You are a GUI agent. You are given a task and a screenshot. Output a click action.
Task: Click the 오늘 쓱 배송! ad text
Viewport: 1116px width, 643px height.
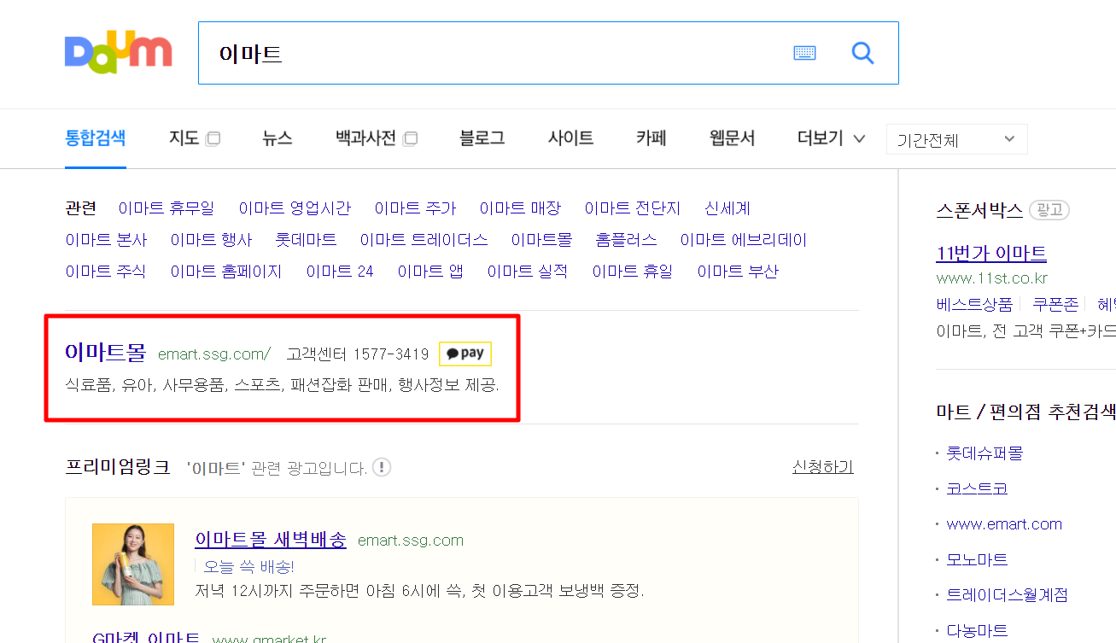coord(248,566)
